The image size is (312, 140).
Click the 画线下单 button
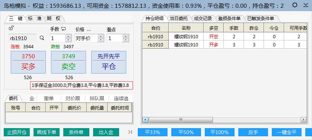[47, 132]
